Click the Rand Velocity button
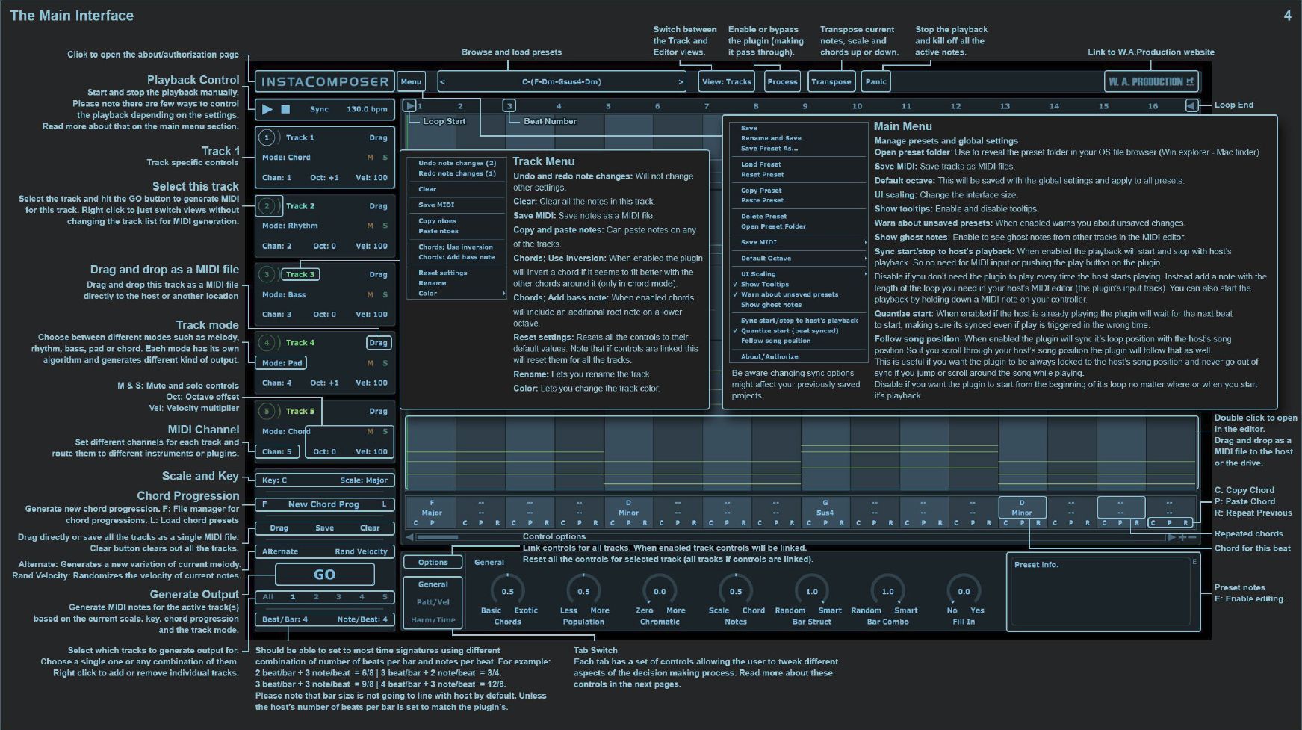1302x730 pixels. click(x=362, y=552)
